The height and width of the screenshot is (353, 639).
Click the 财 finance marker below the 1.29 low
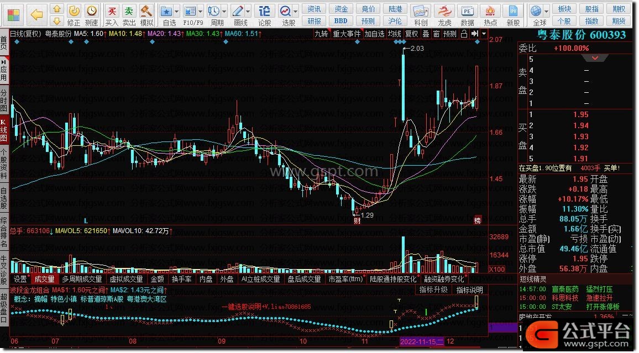point(357,220)
